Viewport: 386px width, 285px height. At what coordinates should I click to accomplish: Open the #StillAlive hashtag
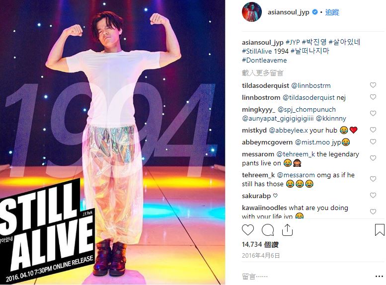click(257, 51)
